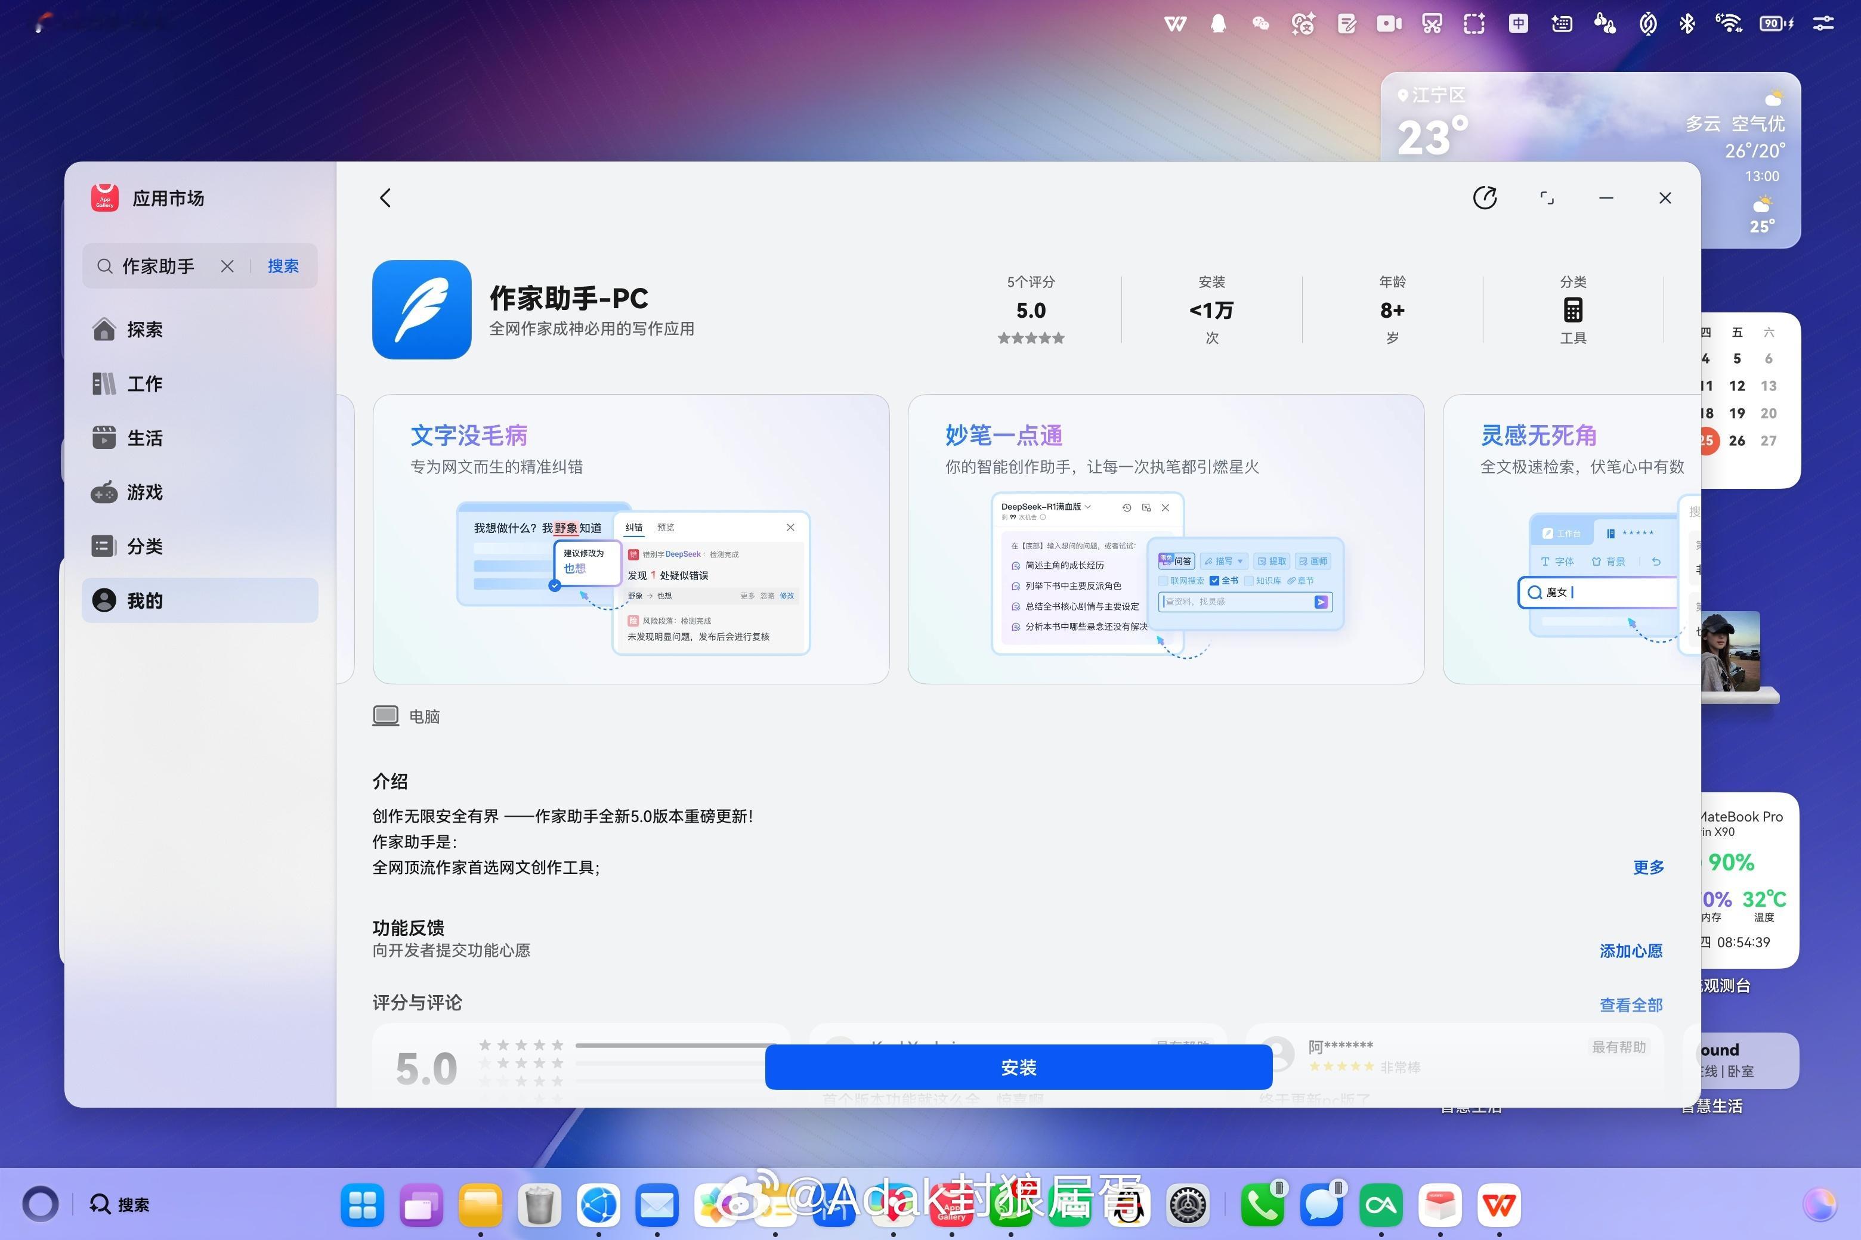The image size is (1861, 1240).
Task: Click the QQ penguin icon in the status bar
Action: 1219,24
